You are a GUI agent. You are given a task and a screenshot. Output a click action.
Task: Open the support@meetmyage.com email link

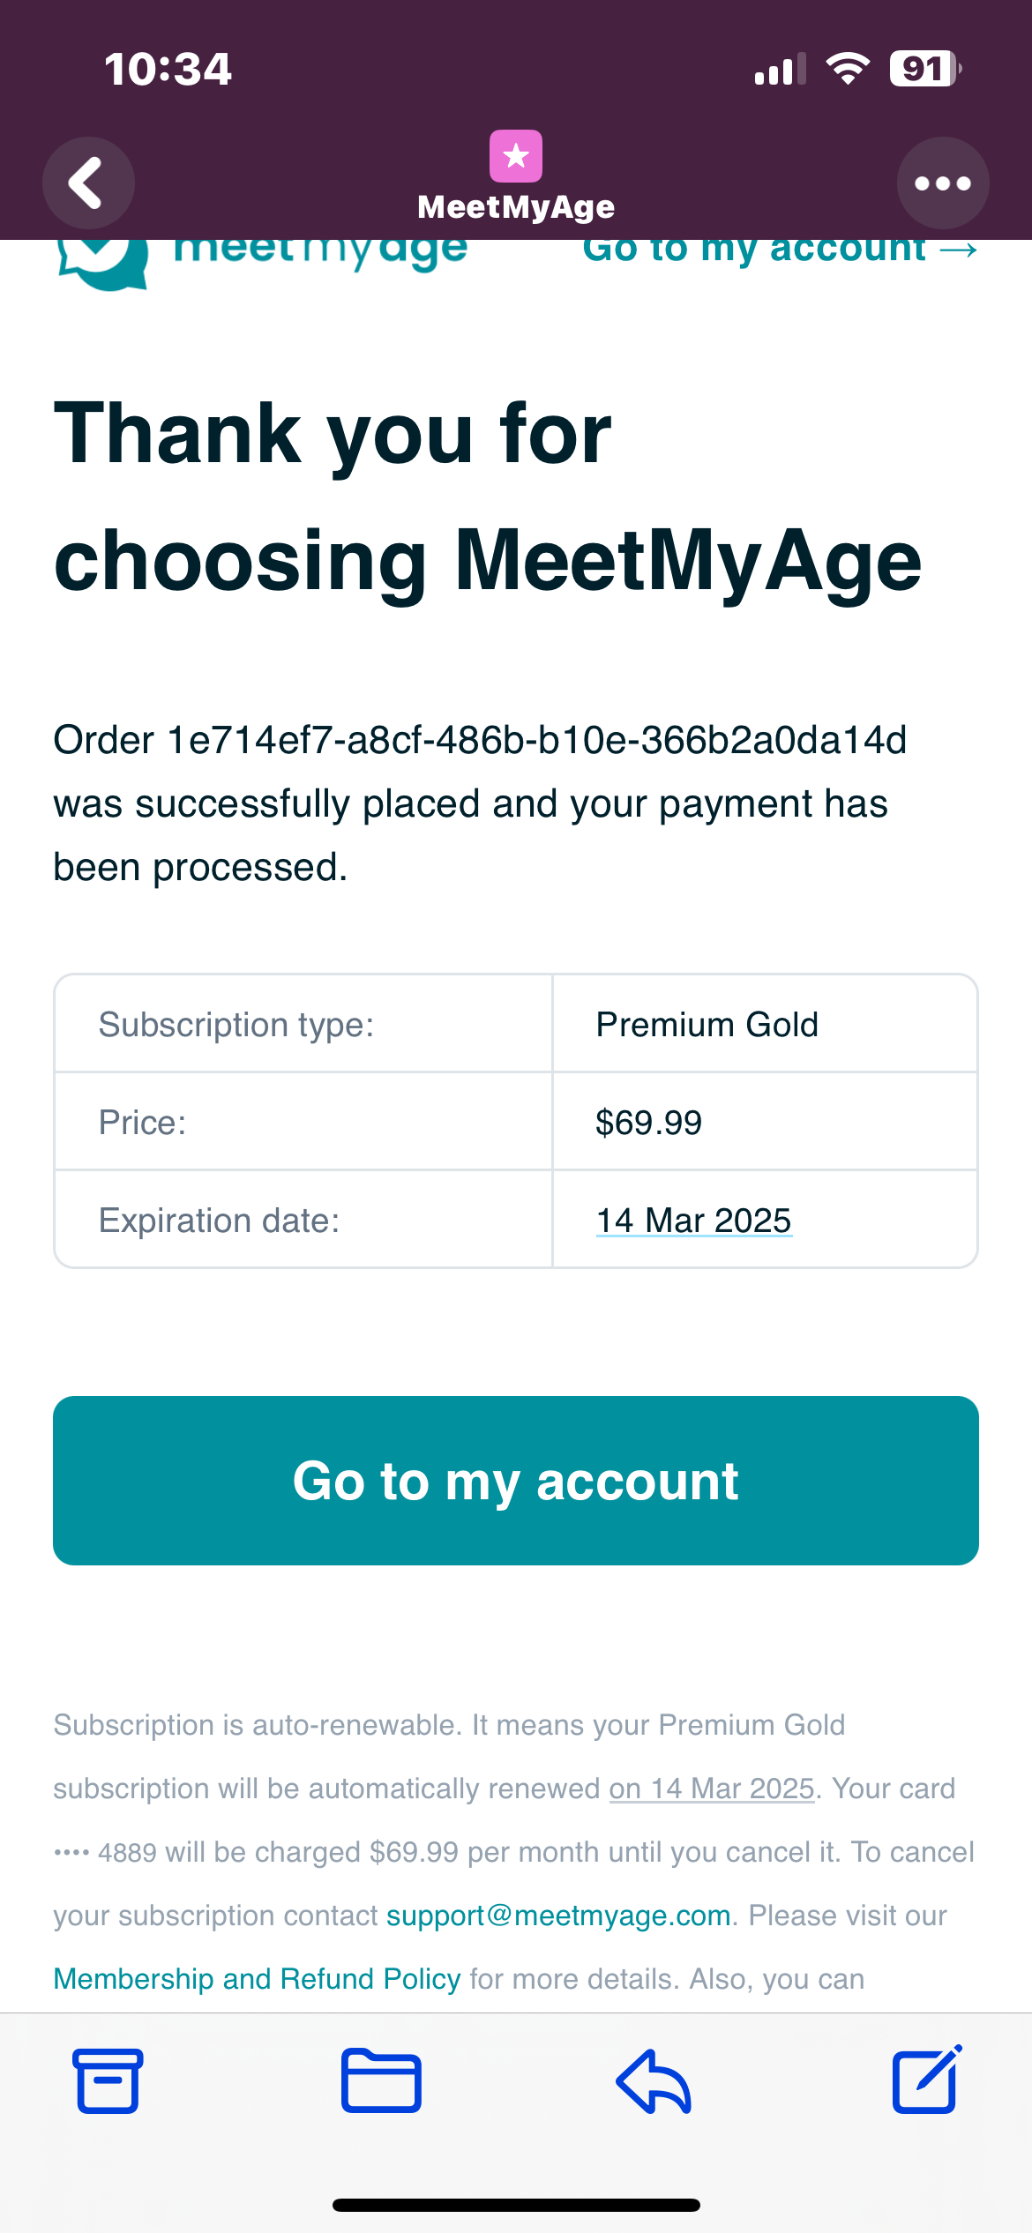(x=558, y=1916)
